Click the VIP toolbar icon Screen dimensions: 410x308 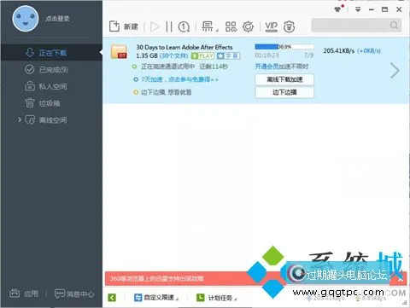[x=272, y=26]
